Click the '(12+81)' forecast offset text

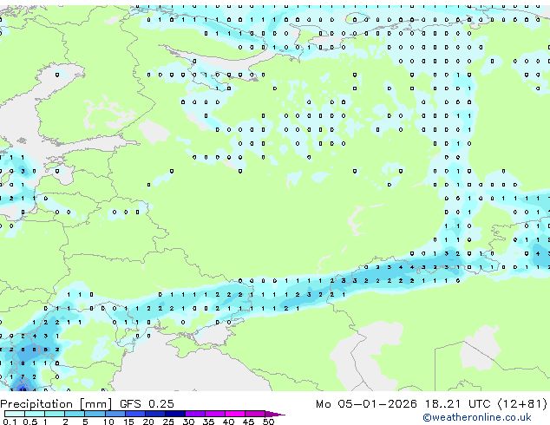[x=522, y=403]
